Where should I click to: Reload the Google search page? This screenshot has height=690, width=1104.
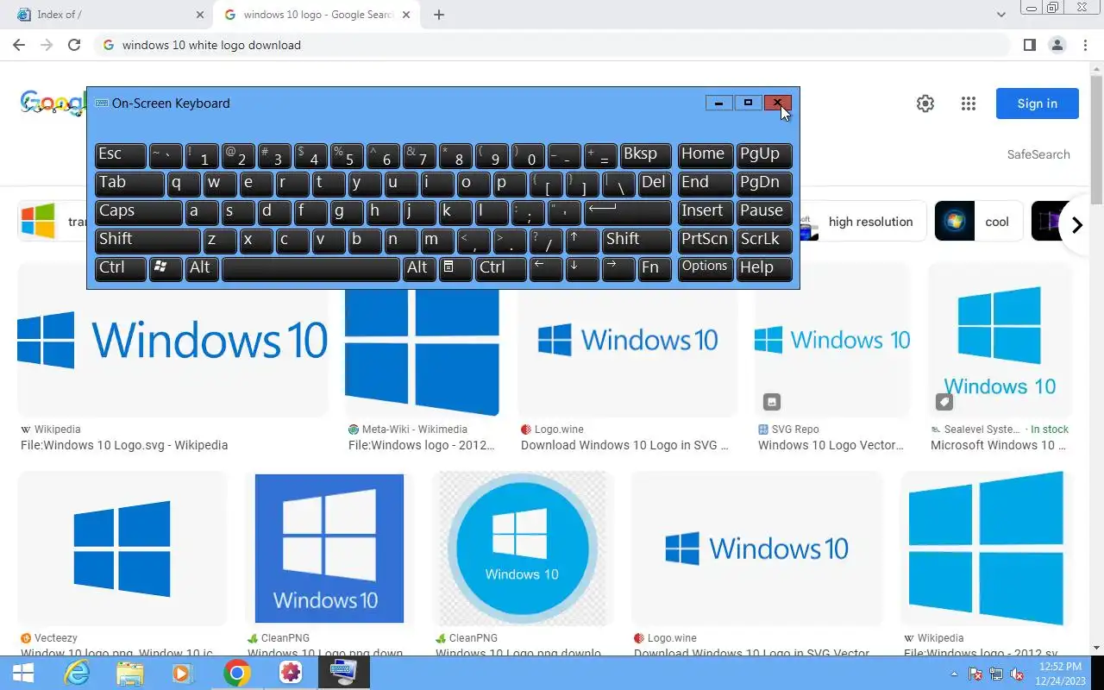coord(74,45)
